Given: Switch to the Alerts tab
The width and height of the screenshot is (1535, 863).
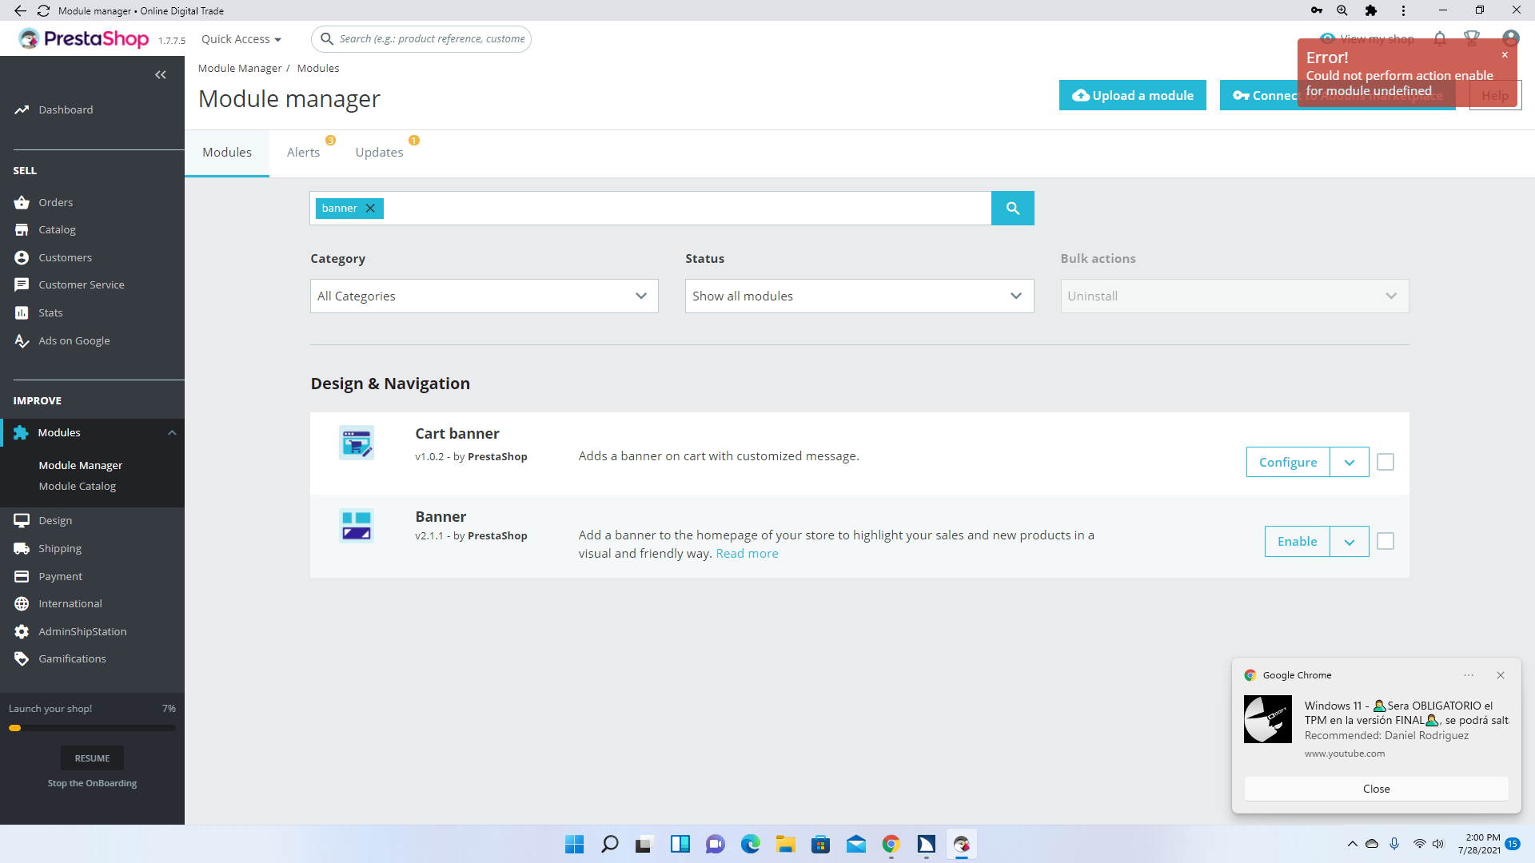Looking at the screenshot, I should coord(302,152).
